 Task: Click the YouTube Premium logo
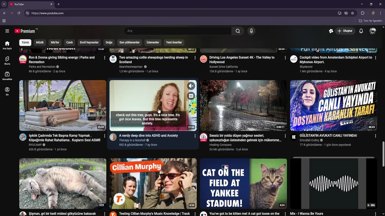point(25,31)
